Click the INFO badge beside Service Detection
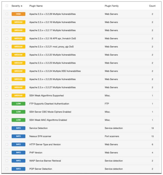163x175 pixels. 18,128
